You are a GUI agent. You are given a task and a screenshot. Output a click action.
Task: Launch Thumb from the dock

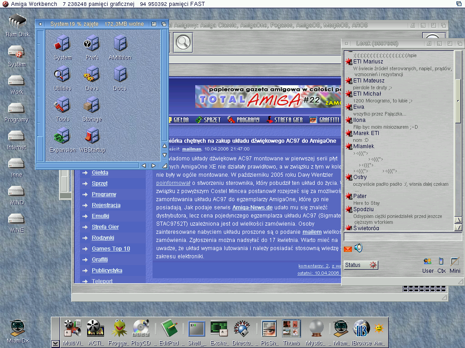click(x=291, y=332)
